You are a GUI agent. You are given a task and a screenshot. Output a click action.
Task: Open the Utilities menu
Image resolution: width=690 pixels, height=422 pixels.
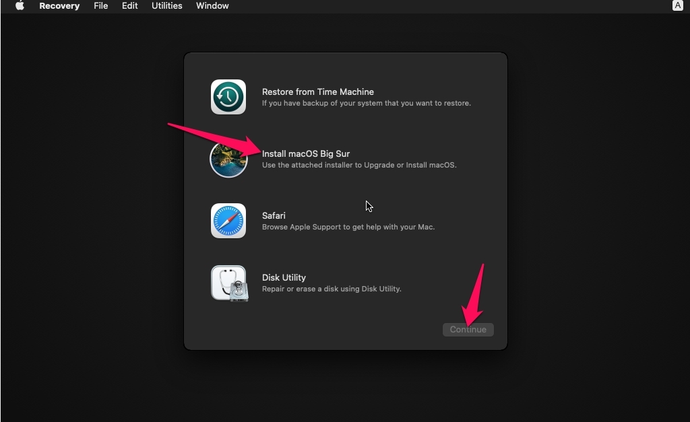166,6
